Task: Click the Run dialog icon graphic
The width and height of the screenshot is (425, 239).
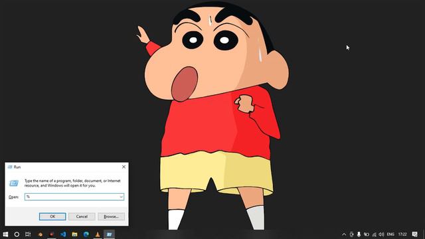Action: coord(14,183)
